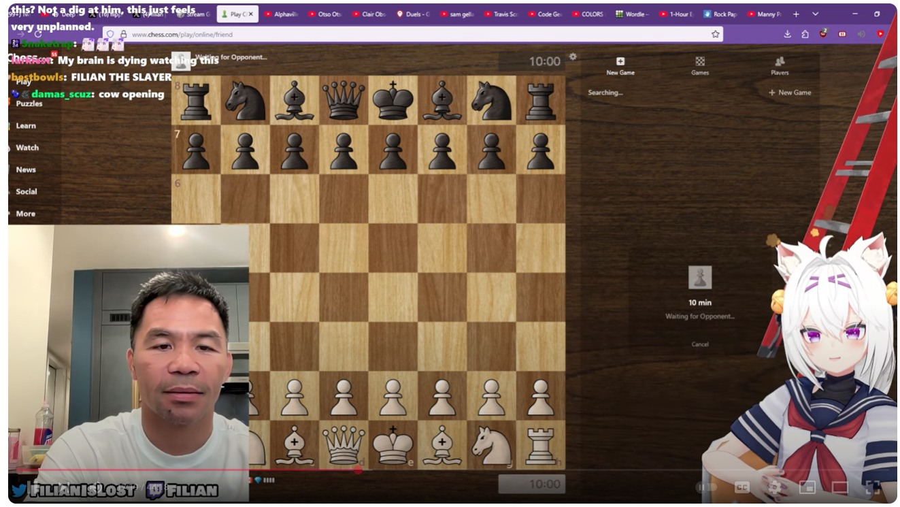Click the New Game plus icon tab
This screenshot has width=900, height=507.
pos(620,66)
